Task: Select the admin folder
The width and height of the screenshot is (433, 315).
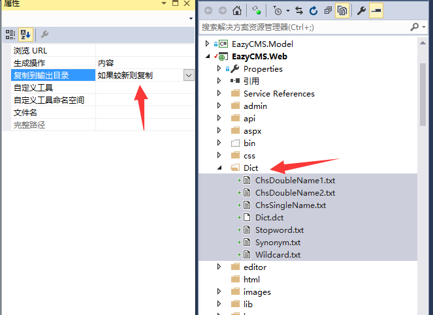Action: click(255, 106)
